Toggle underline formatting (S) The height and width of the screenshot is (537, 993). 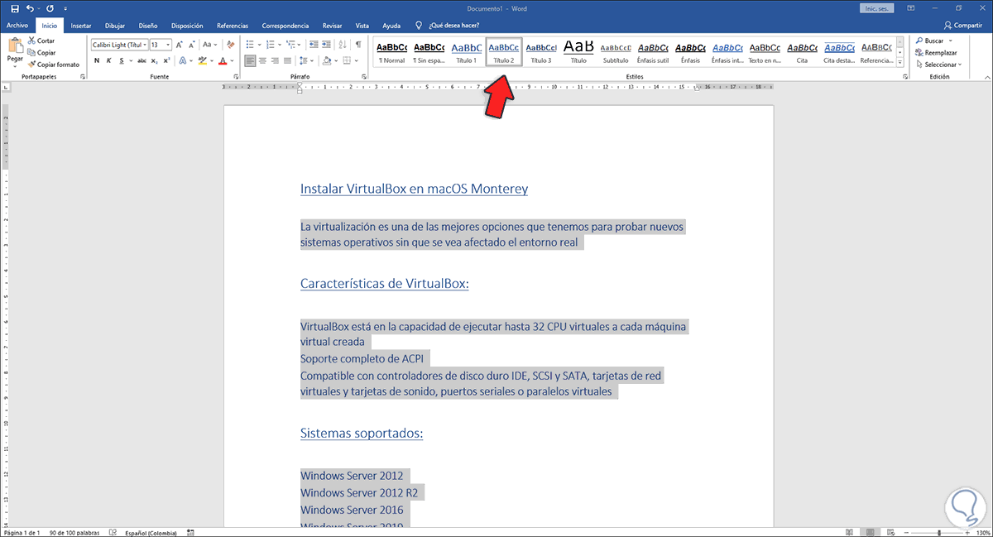click(x=120, y=60)
